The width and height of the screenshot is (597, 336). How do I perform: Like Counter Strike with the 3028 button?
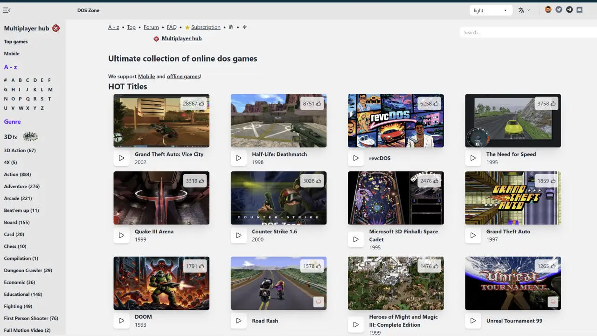(312, 181)
